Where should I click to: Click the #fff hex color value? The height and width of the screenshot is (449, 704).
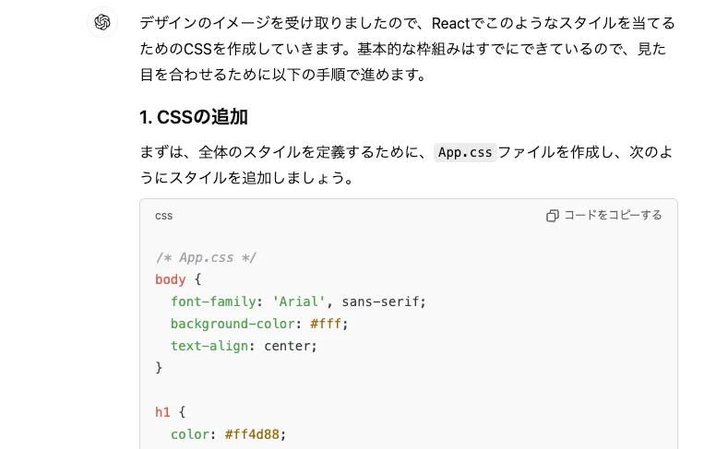pos(328,324)
